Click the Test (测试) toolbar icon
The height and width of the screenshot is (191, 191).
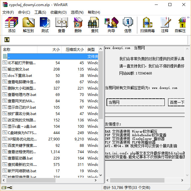tap(45, 25)
